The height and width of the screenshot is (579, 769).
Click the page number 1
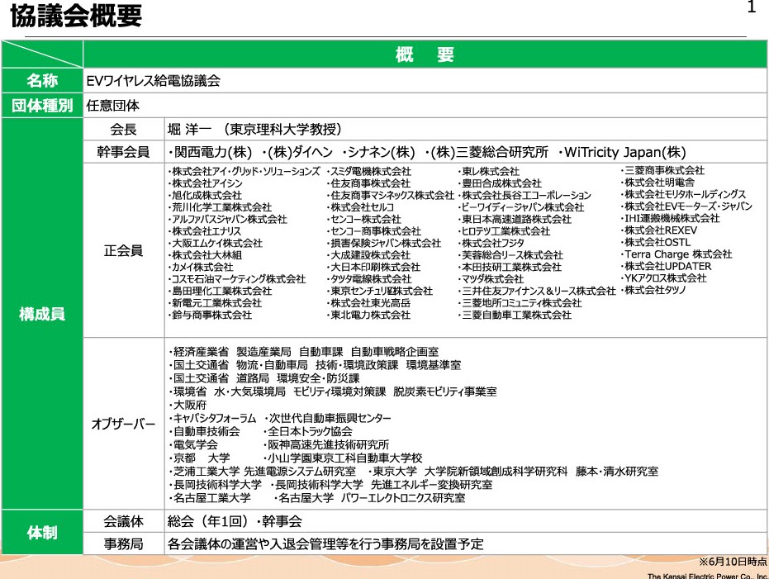point(751,8)
